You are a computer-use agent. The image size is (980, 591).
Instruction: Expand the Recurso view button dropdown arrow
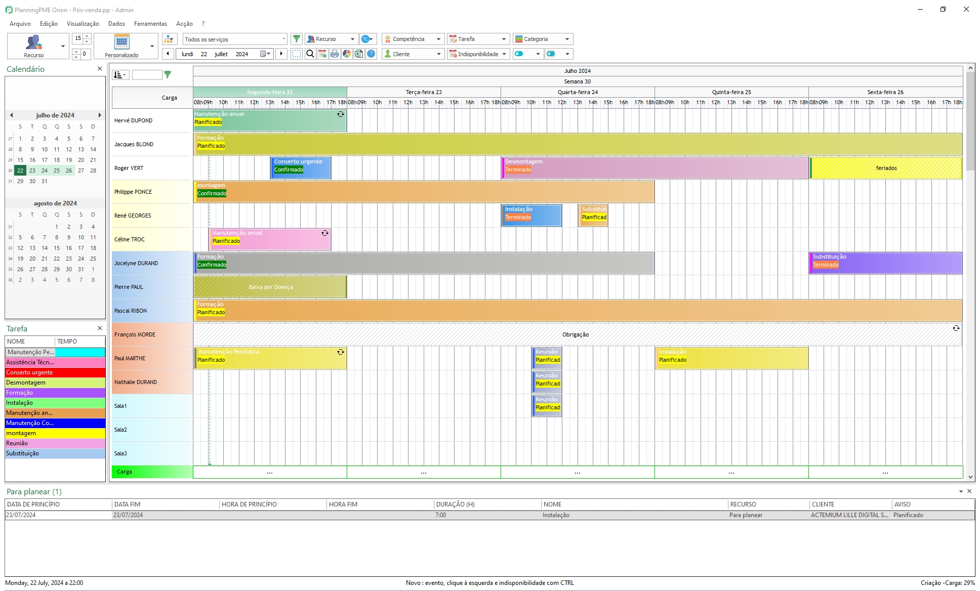pos(63,46)
